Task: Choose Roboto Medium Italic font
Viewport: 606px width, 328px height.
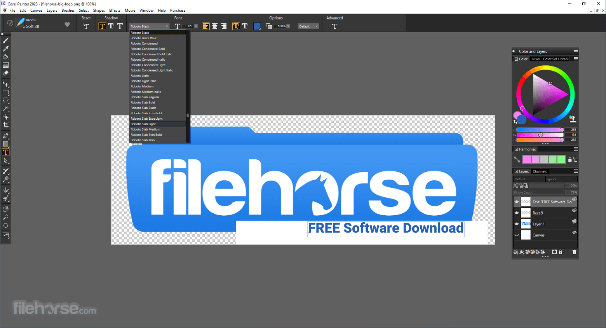Action: [158, 92]
